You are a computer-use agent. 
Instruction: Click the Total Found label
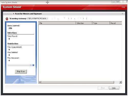tap(13, 36)
